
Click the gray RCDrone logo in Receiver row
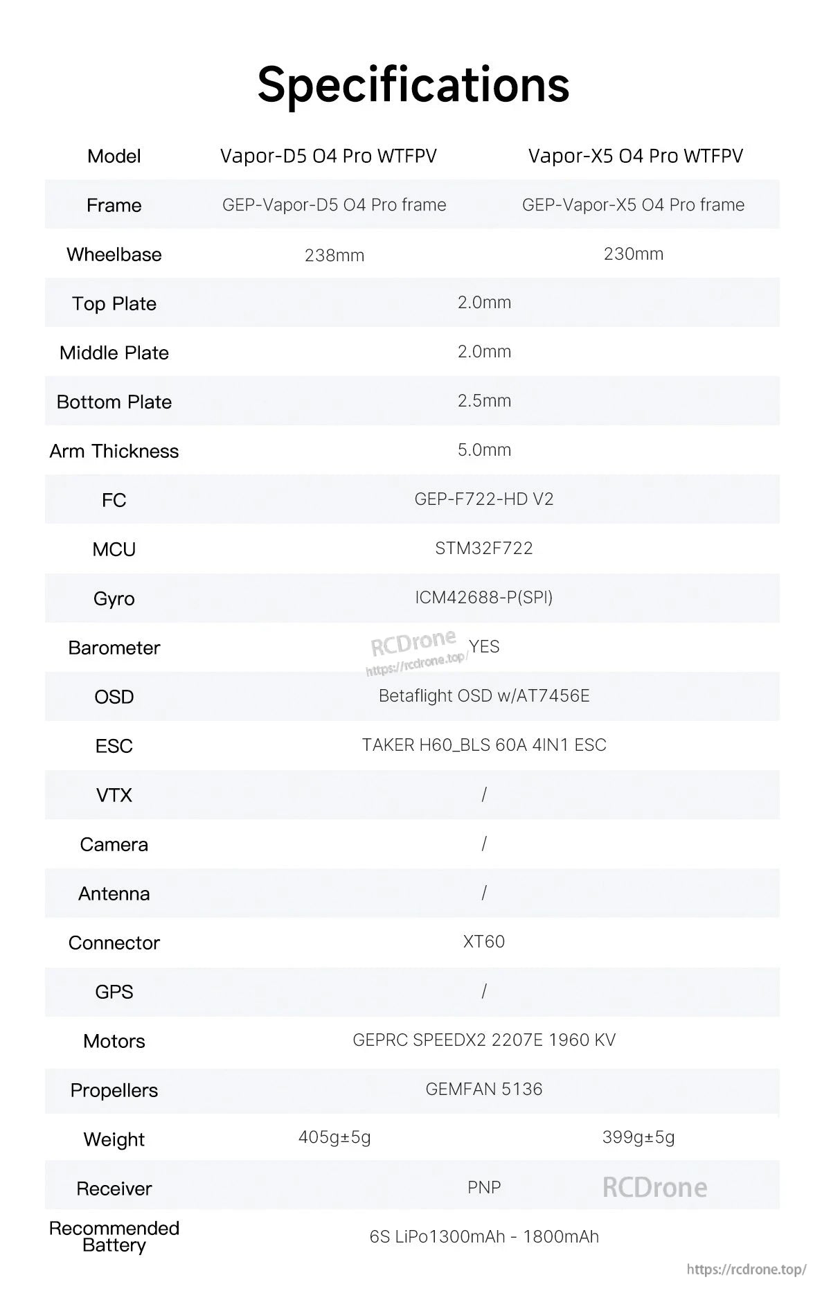pos(654,1188)
